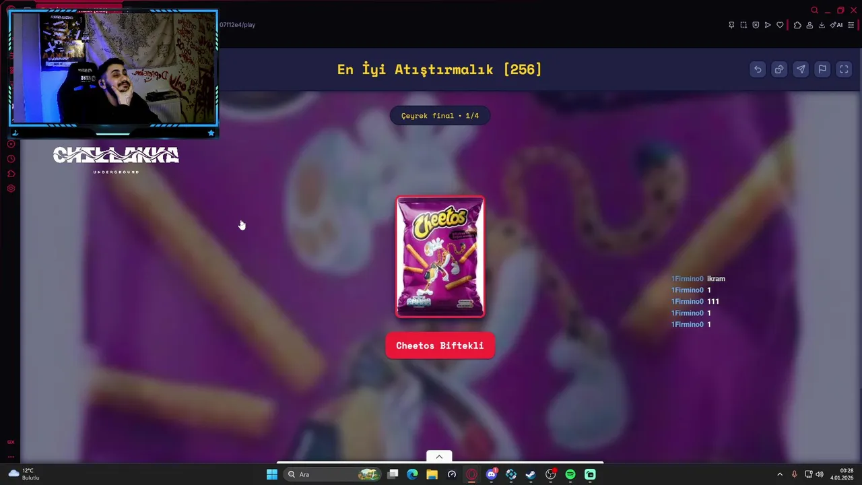
Task: Open the extensions cube icon in toolbar
Action: click(x=797, y=25)
